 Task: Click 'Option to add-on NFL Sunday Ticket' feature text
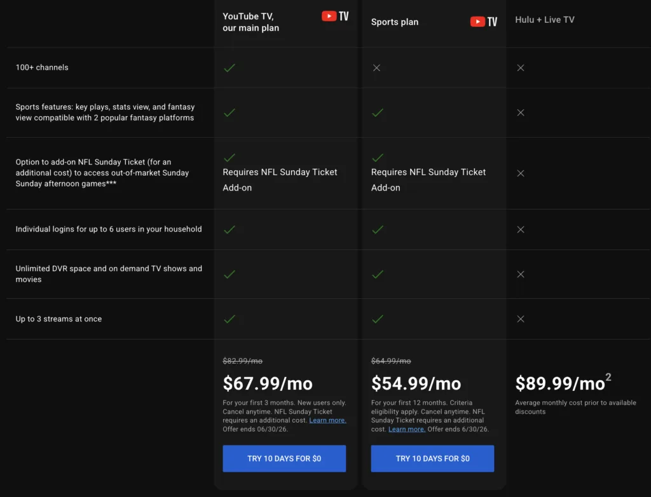coord(102,173)
